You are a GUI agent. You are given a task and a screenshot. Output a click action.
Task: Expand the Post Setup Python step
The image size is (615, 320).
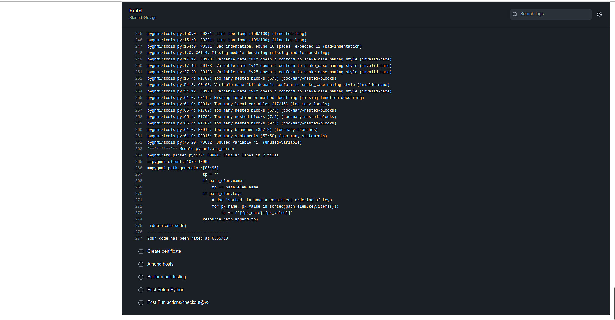click(166, 290)
